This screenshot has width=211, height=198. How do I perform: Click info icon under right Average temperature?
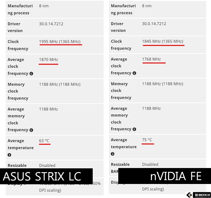(x=113, y=154)
